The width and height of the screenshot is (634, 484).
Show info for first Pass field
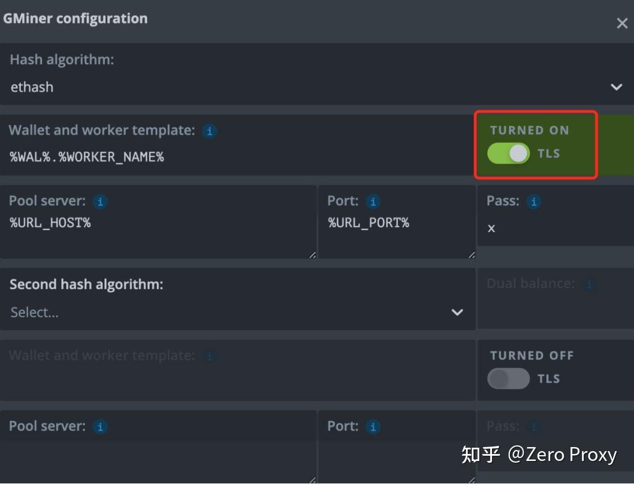point(534,201)
